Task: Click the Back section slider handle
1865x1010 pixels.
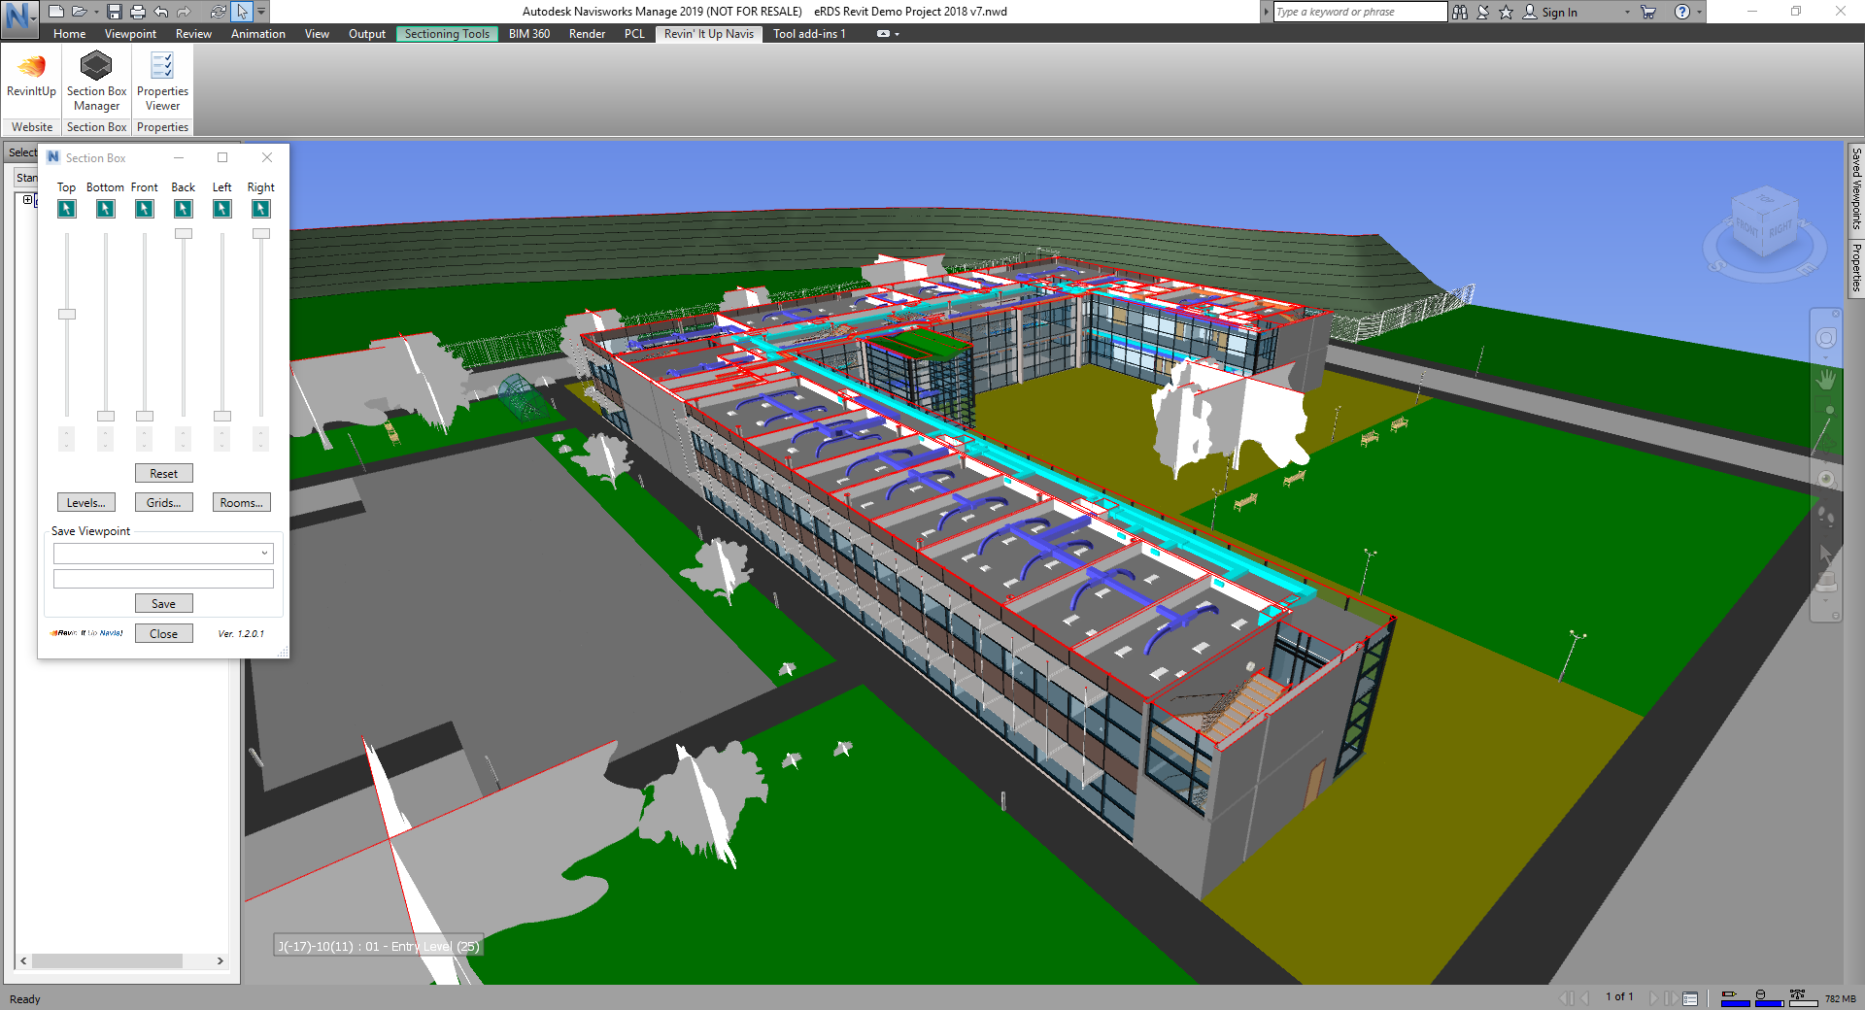Action: pyautogui.click(x=183, y=233)
